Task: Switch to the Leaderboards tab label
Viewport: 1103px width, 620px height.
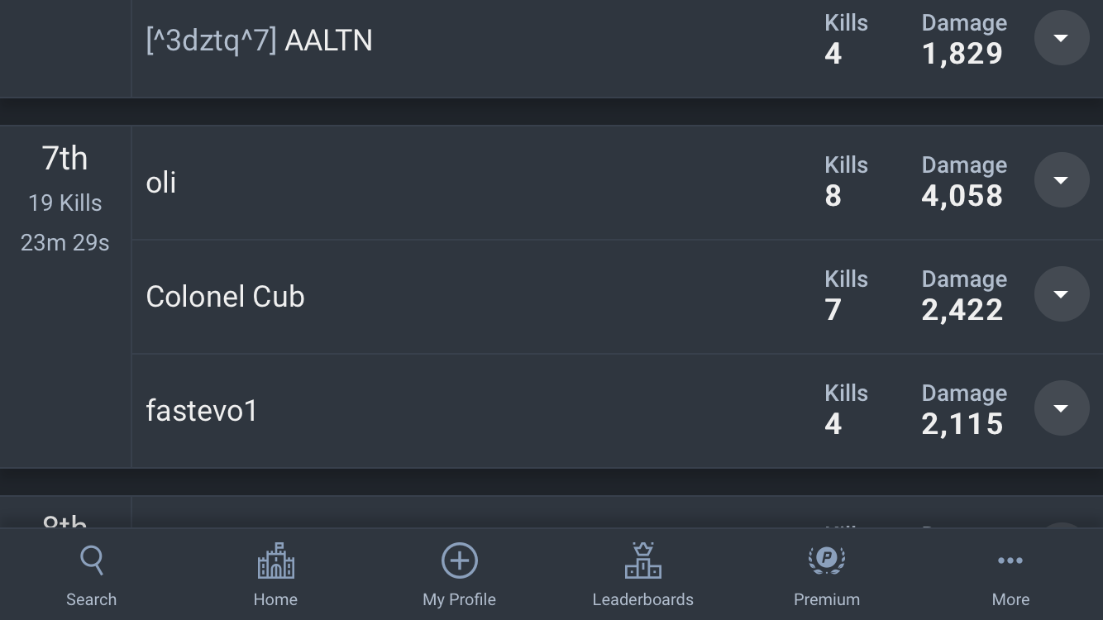Action: point(642,599)
